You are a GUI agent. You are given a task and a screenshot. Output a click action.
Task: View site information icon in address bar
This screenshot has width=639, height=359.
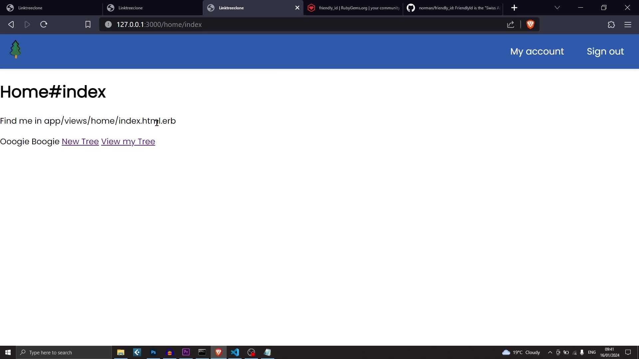pos(108,24)
